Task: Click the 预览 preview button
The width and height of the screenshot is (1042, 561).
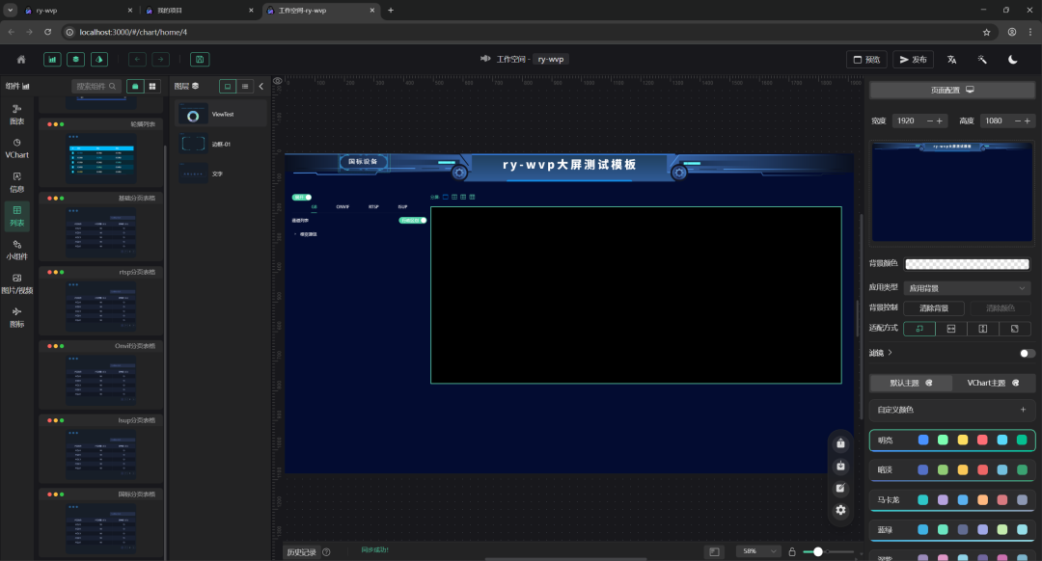Action: tap(866, 59)
